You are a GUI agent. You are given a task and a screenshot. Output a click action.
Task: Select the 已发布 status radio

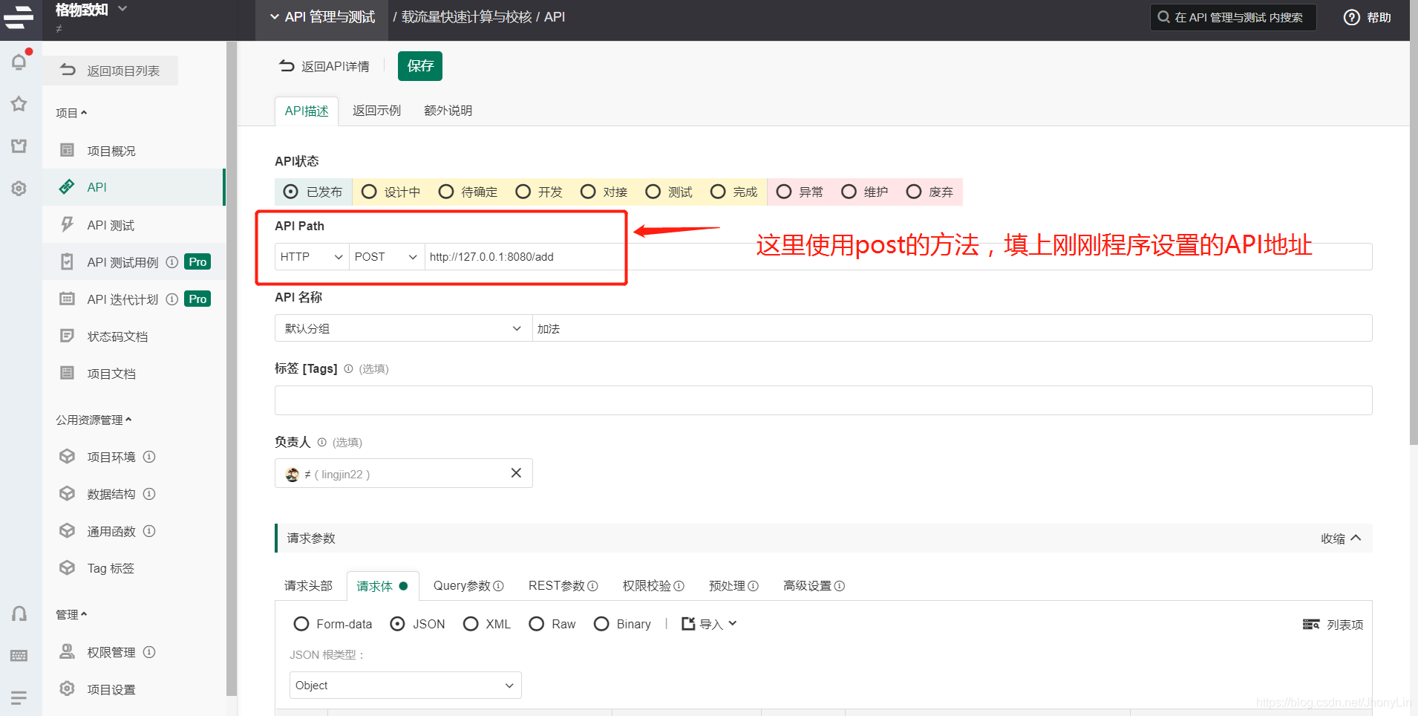291,192
